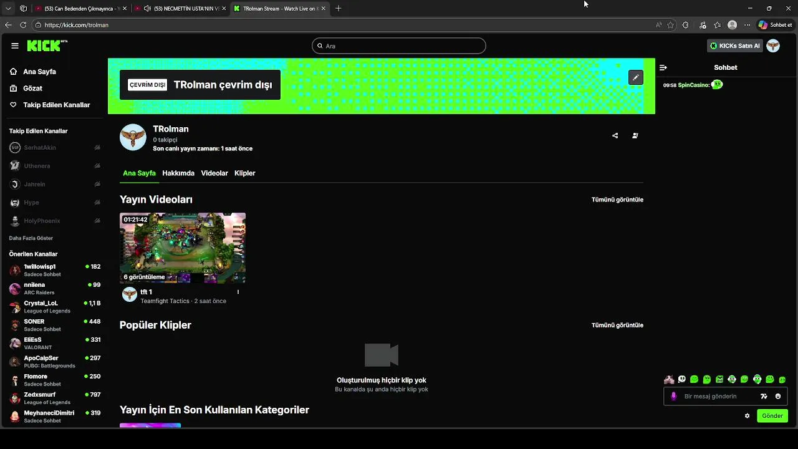Open the emoji picker smiley icon
This screenshot has height=449, width=798.
pyautogui.click(x=778, y=396)
